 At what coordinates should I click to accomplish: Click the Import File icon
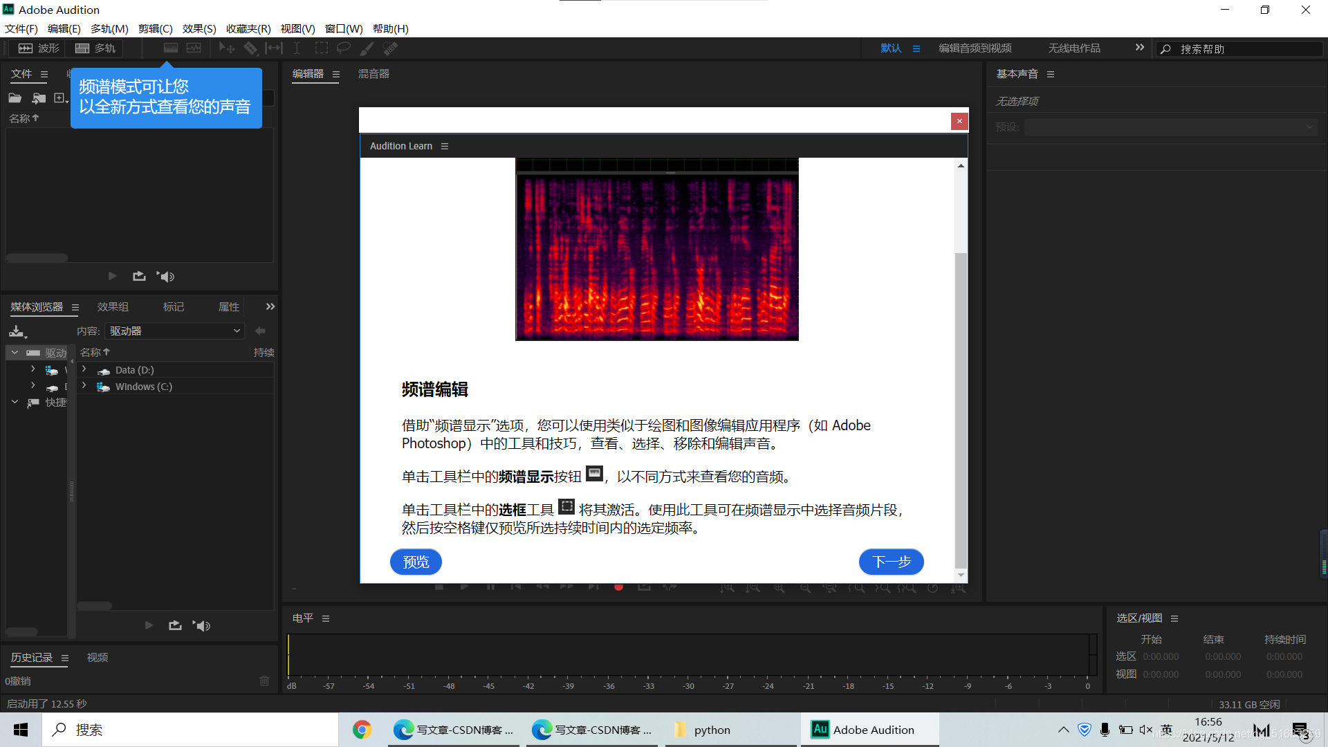pos(39,98)
